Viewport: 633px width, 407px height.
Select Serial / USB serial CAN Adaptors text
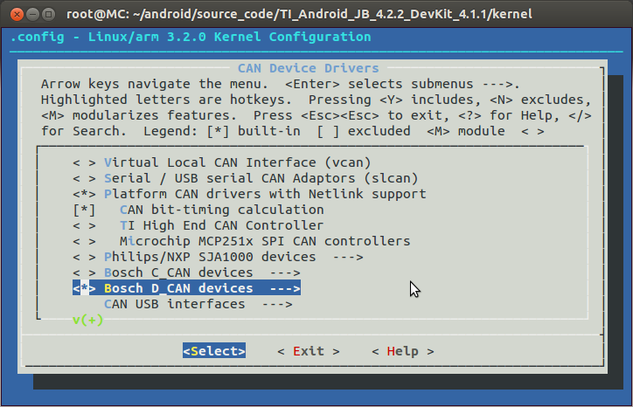pos(261,178)
